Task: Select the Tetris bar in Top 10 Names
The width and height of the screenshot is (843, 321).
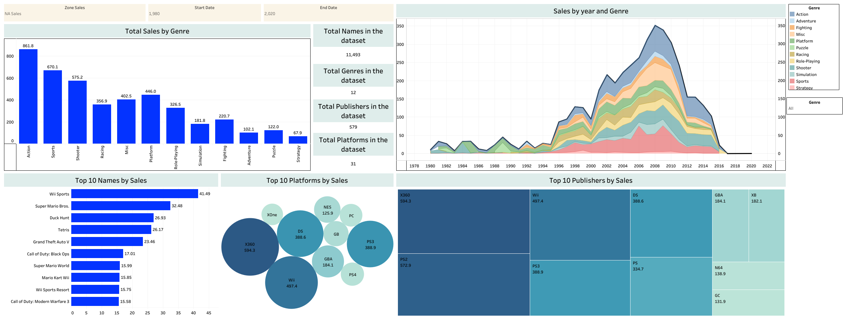Action: coord(111,230)
